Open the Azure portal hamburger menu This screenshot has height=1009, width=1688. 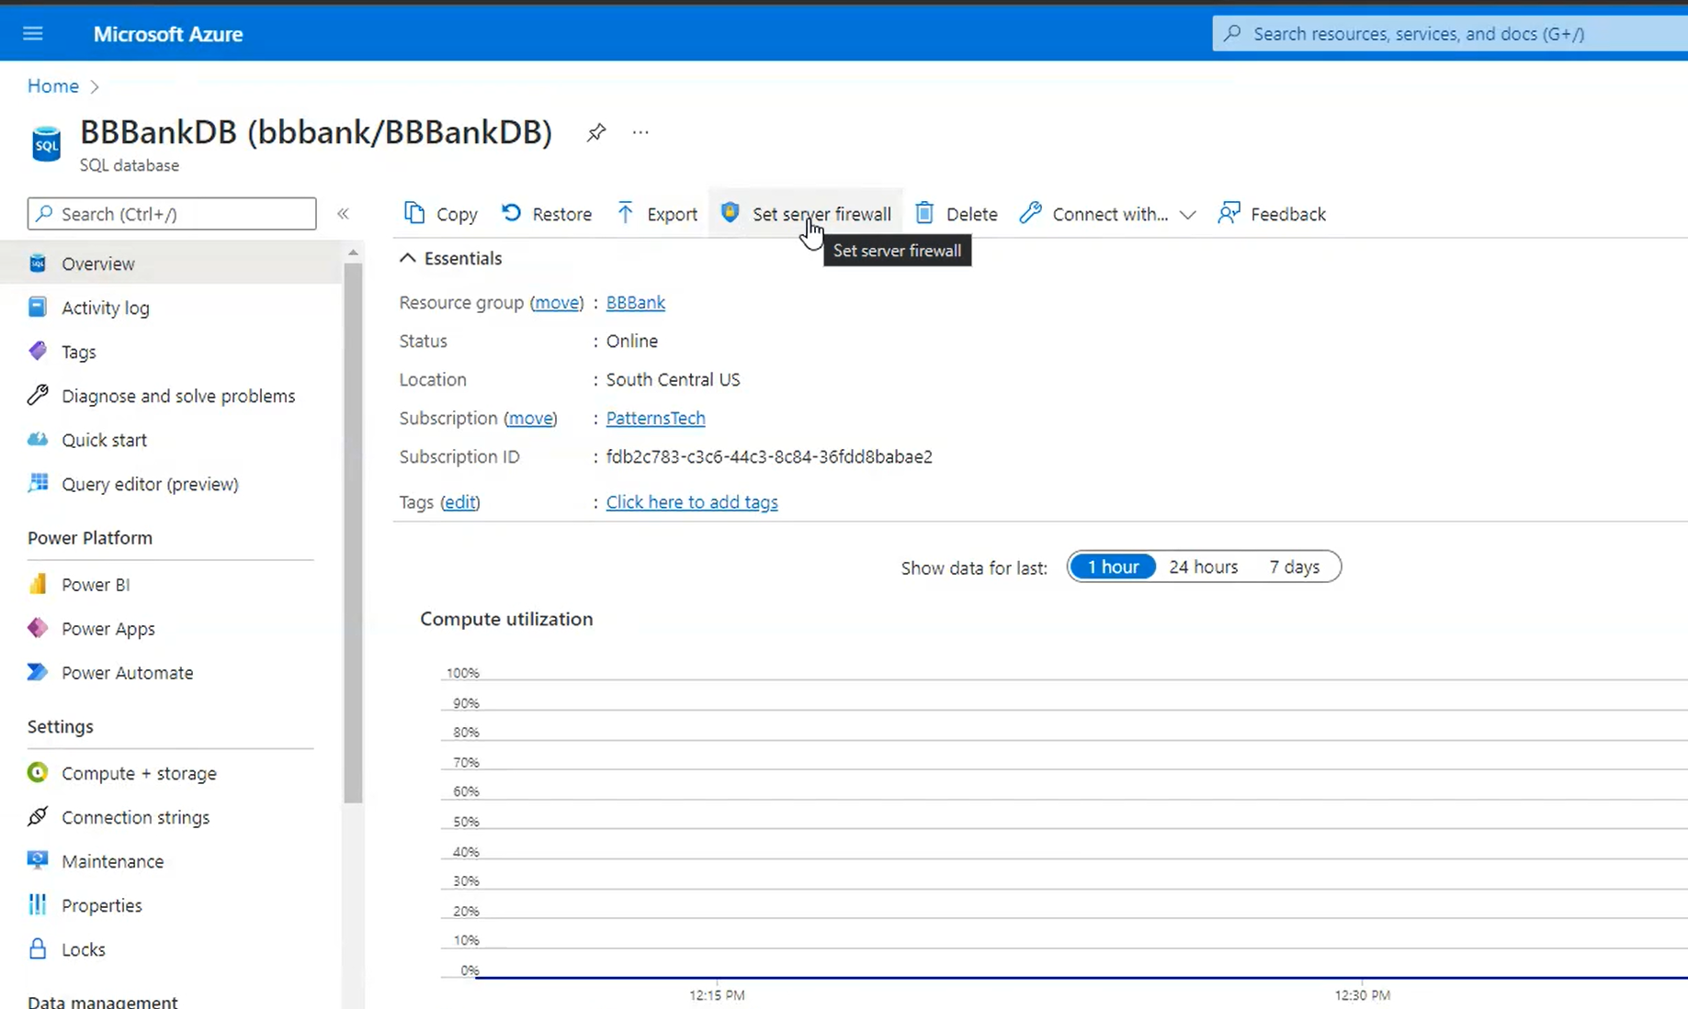33,33
